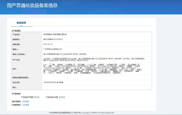Click the 产品名称 row label
Screen dimensions: 182x115
coord(16,35)
